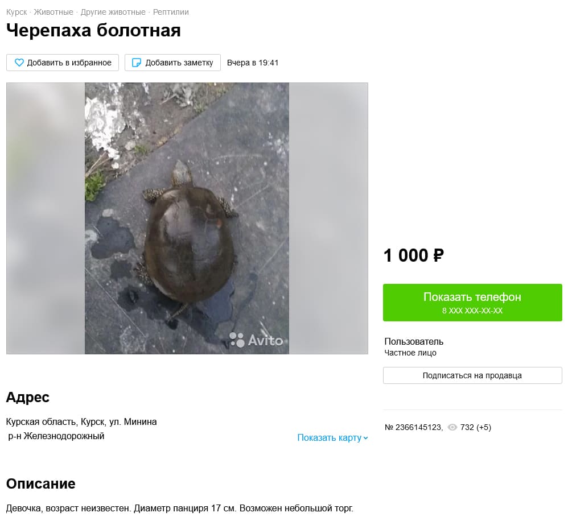Click the heart icon for favorites
The height and width of the screenshot is (525, 568).
[19, 63]
